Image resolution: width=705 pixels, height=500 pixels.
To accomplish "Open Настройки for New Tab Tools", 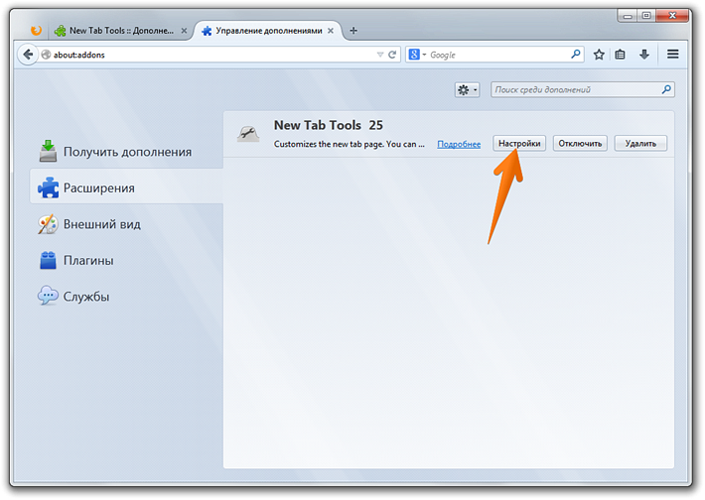I will coord(519,143).
